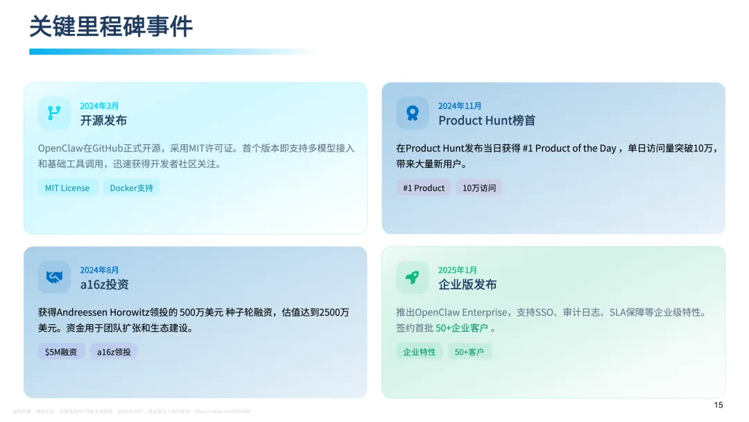Click the page number 15

pyautogui.click(x=718, y=405)
